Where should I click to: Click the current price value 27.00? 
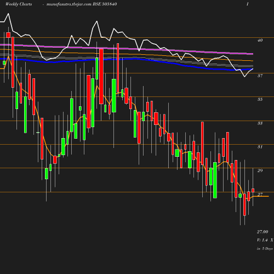262,232
